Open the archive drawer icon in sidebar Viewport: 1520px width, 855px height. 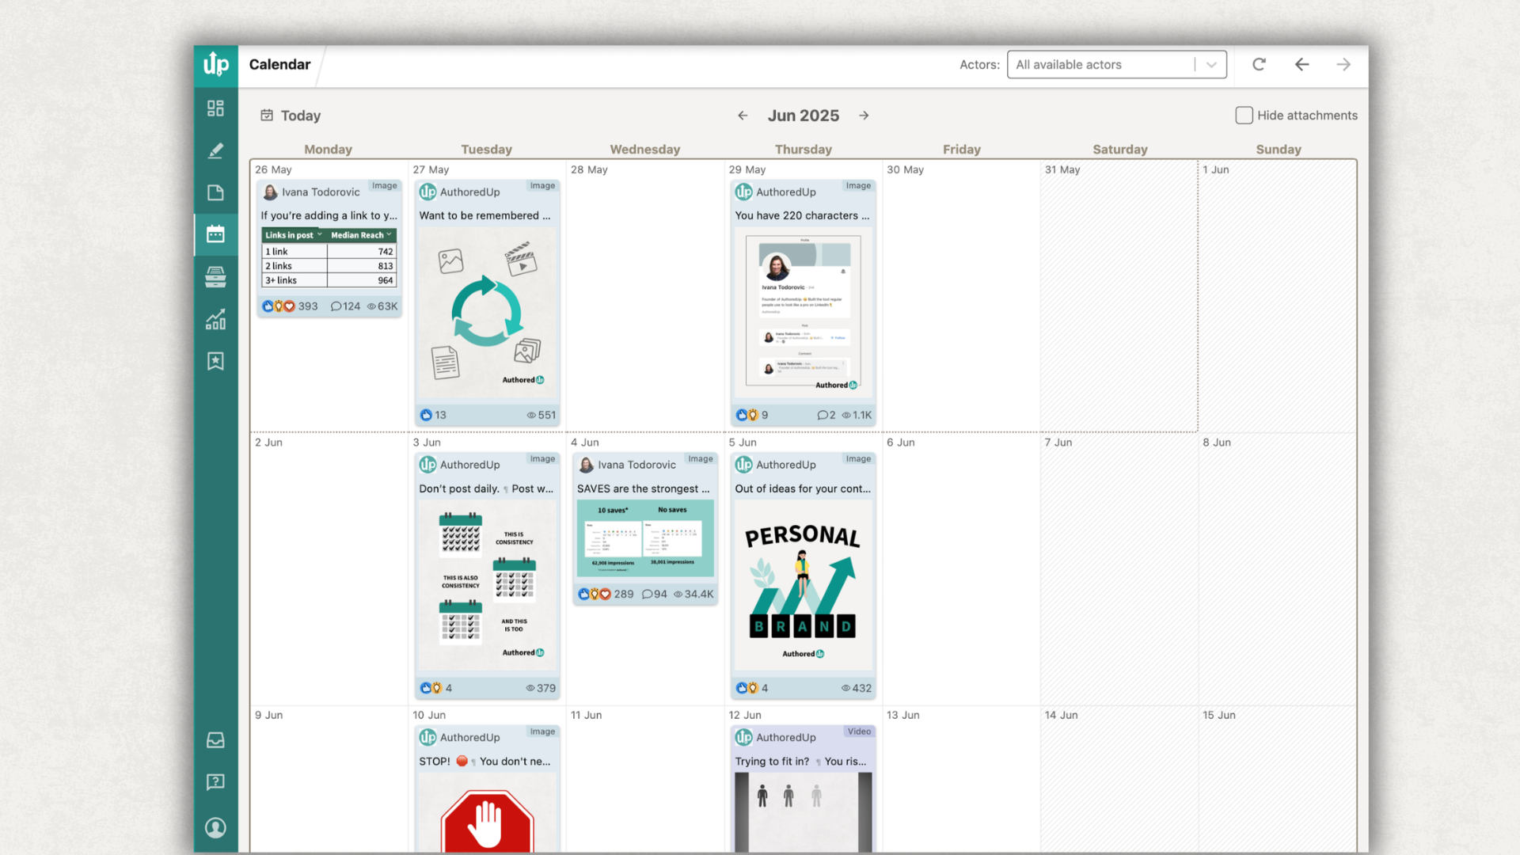point(215,277)
